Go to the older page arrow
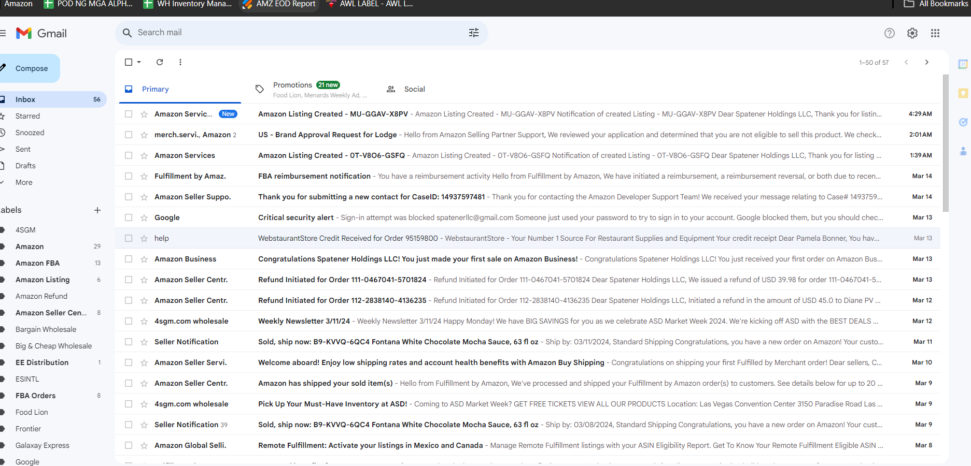Screen dimensions: 971x466 927,62
